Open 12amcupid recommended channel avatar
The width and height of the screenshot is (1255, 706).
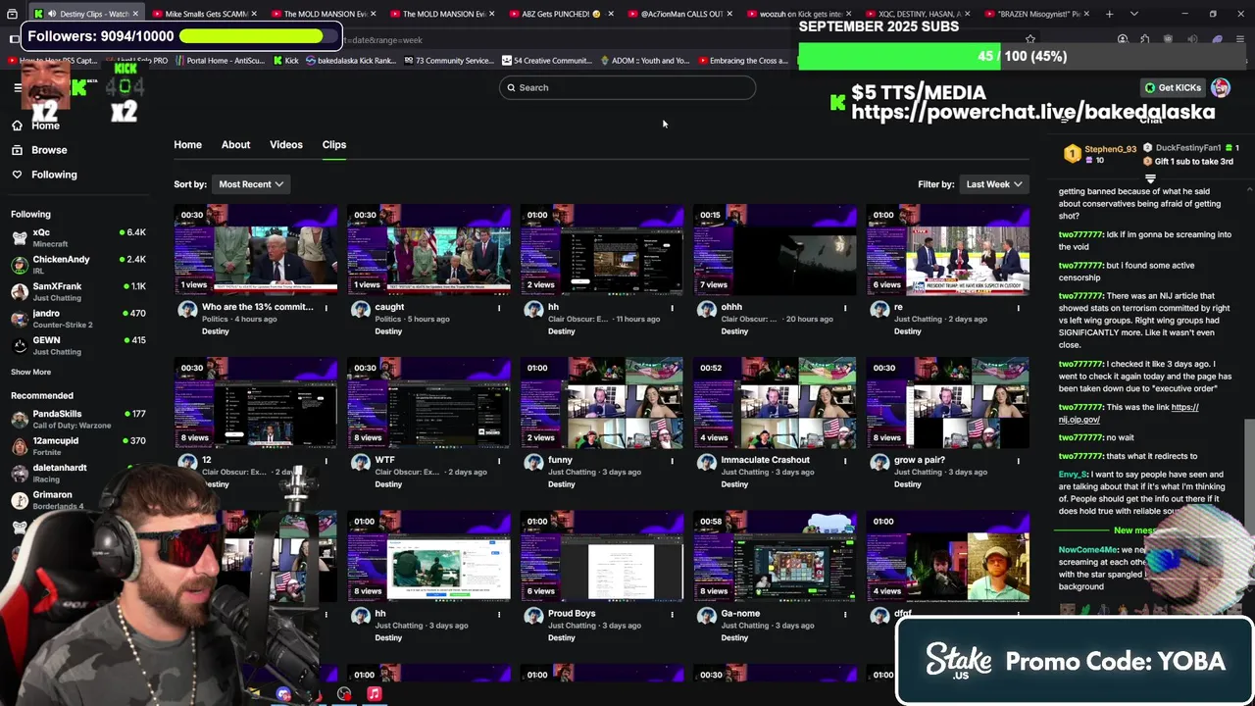click(20, 446)
